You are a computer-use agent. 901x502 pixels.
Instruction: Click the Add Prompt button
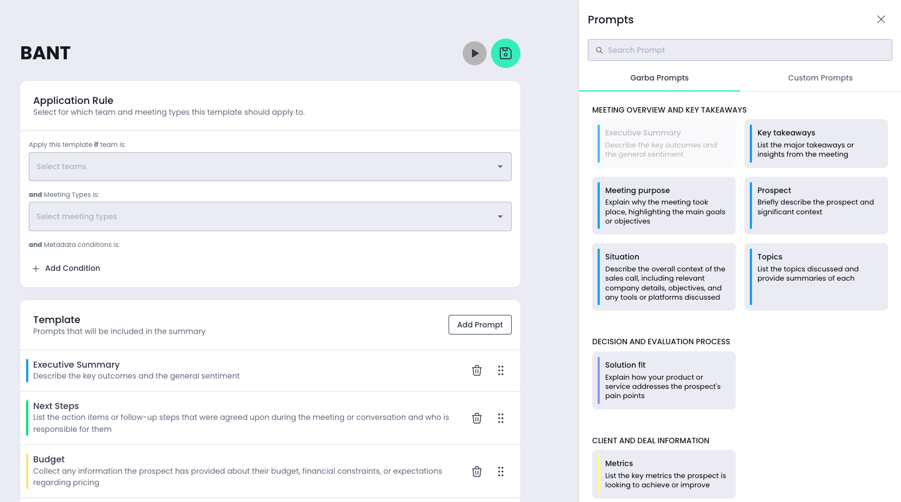(x=480, y=325)
